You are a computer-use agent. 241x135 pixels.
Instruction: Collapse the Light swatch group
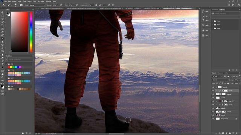tap(7, 78)
